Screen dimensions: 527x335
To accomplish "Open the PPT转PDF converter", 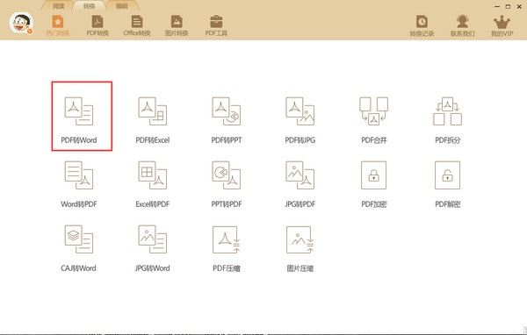I will point(227,184).
